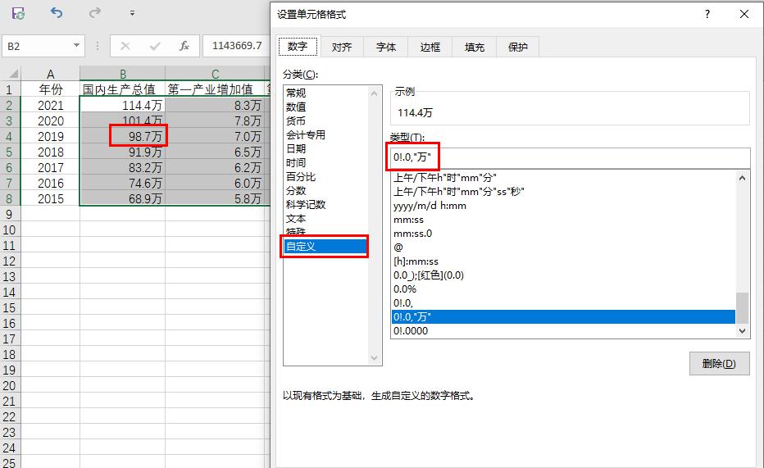Viewport: 764px width, 468px height.
Task: Choose format 0!.0000
Action: click(x=563, y=331)
